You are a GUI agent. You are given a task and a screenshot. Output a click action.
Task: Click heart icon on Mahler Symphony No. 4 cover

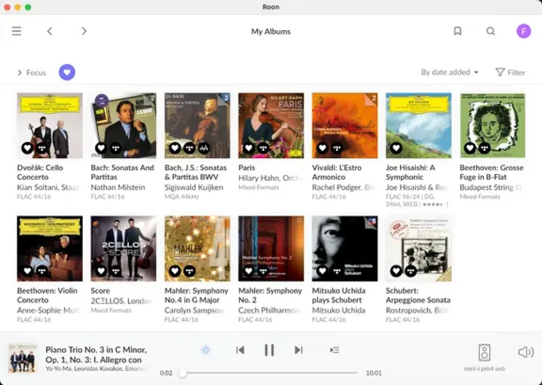175,271
